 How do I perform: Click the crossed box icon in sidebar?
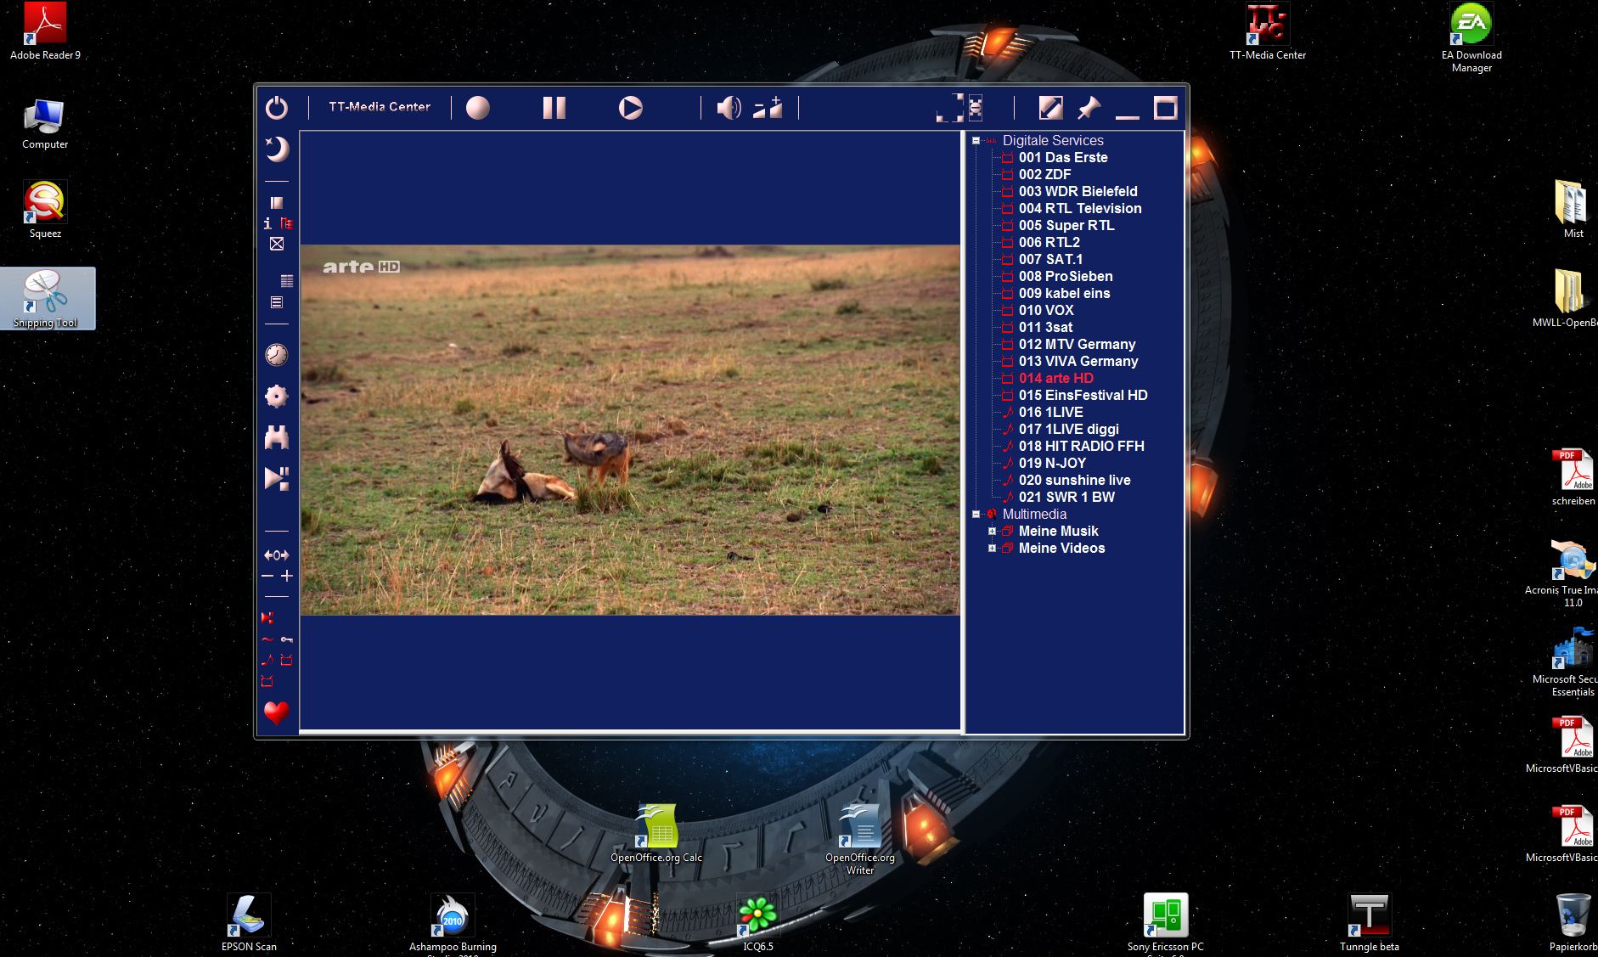(277, 244)
